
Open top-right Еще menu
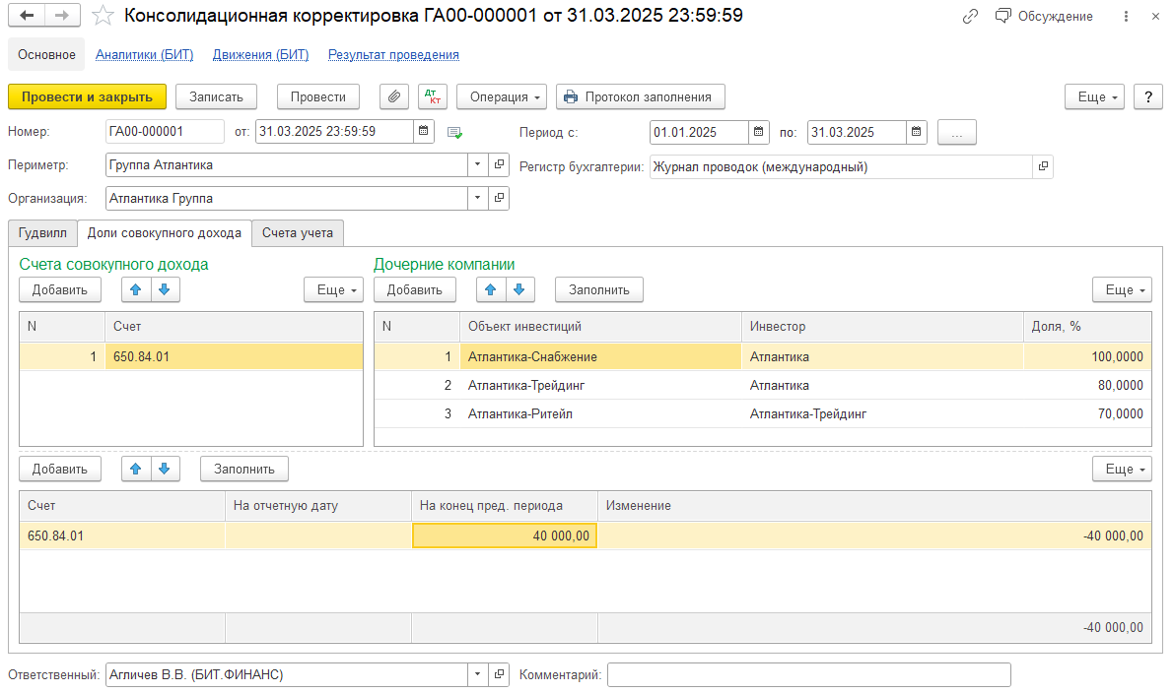[1094, 96]
